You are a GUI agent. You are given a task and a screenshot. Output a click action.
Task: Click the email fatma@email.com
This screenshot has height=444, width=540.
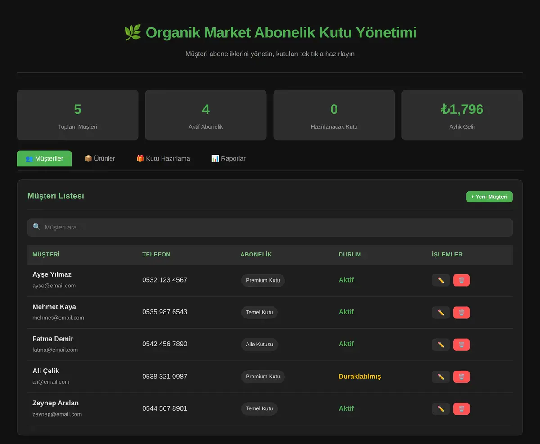[x=55, y=350]
